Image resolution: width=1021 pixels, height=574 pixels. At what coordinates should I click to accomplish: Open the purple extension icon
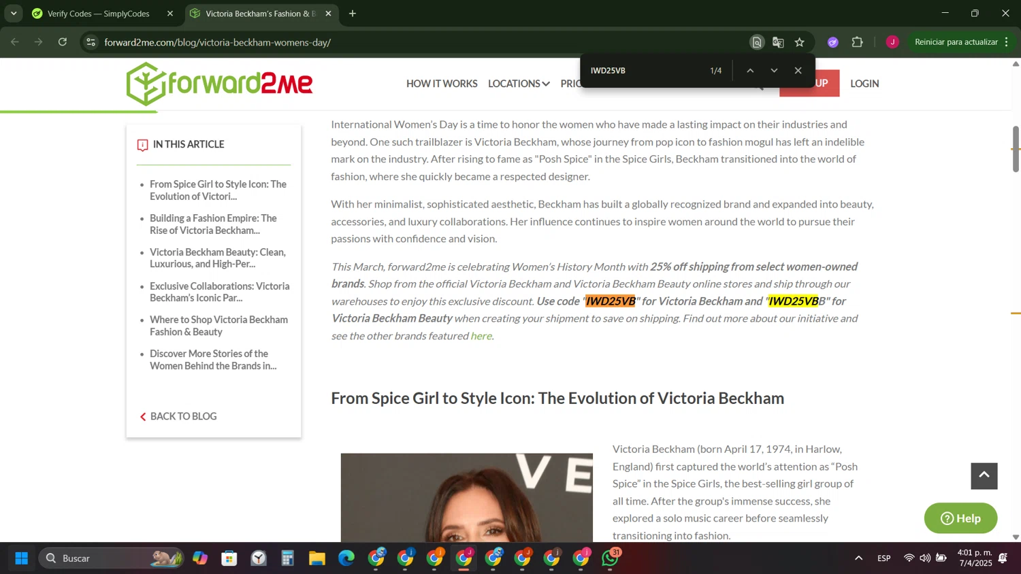[833, 42]
